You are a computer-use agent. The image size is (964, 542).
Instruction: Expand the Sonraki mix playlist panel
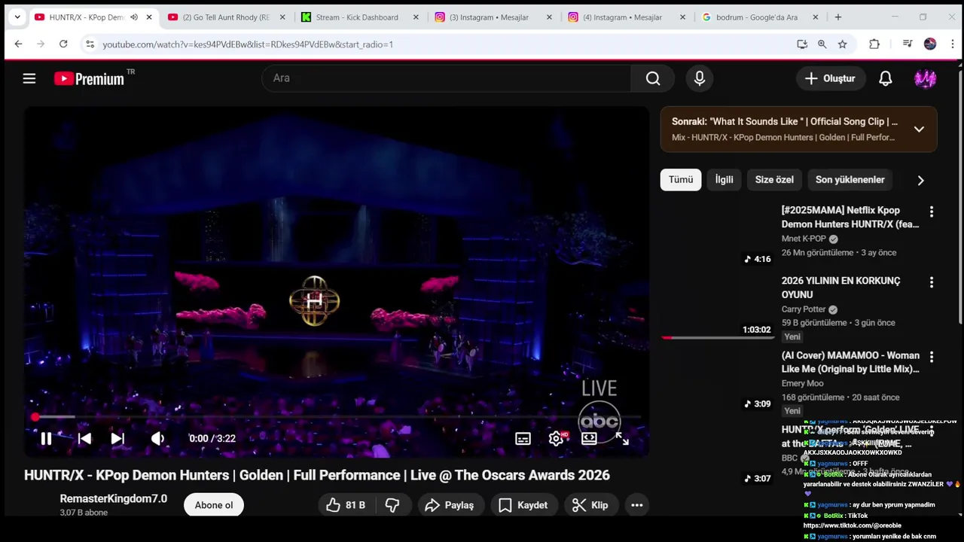[x=919, y=129]
